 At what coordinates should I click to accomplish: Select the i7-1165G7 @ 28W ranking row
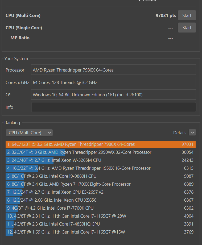point(100,216)
